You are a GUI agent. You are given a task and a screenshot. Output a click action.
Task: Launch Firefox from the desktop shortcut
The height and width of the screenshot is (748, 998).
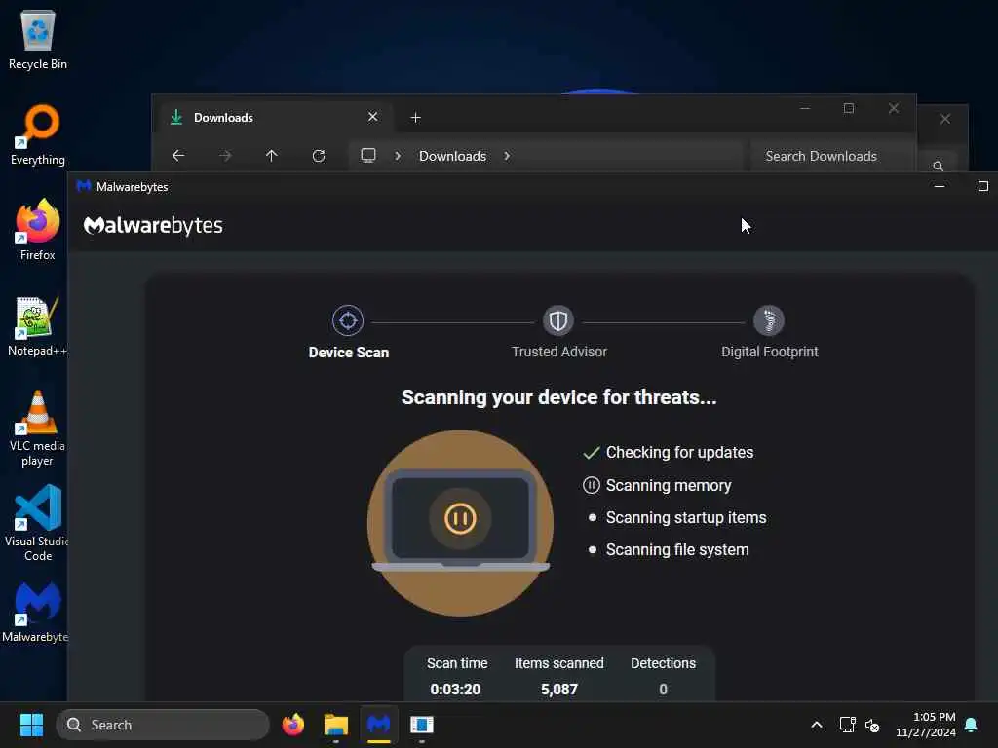coord(38,230)
